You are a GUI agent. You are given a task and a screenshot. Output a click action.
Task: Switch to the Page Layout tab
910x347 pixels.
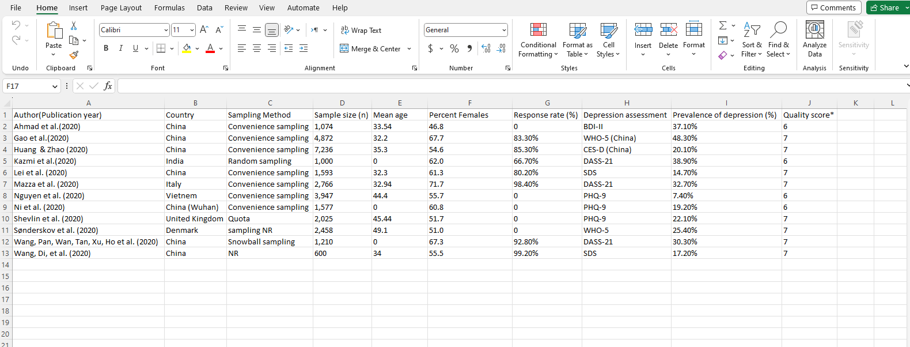coord(121,8)
